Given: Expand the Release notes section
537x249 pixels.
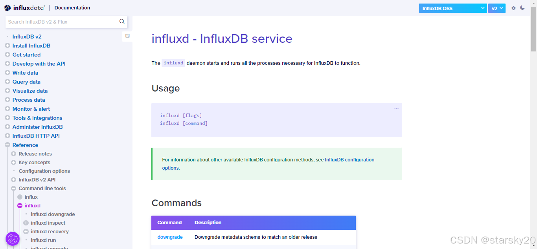Looking at the screenshot, I should click(x=13, y=154).
